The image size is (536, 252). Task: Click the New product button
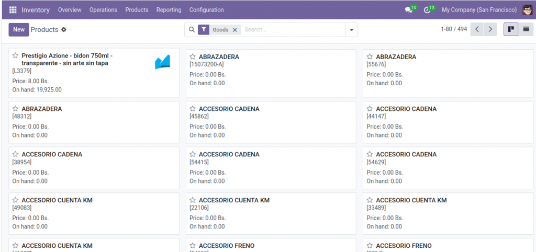pos(19,29)
